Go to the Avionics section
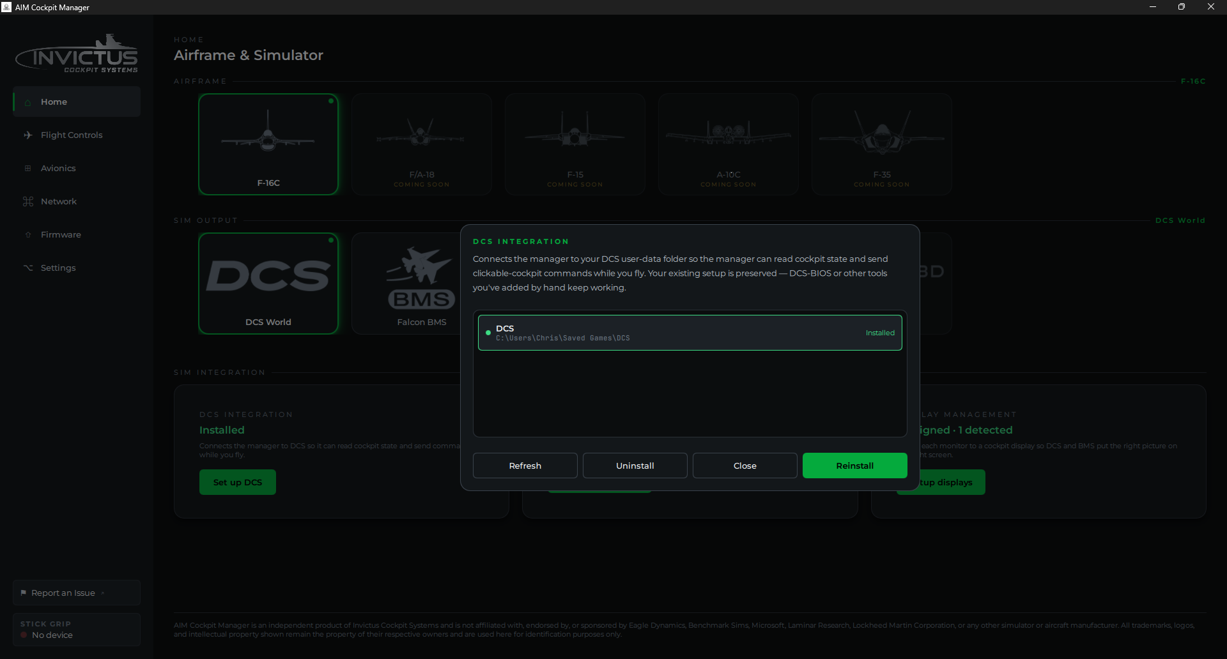Screen dimensions: 1227x659 77,169
